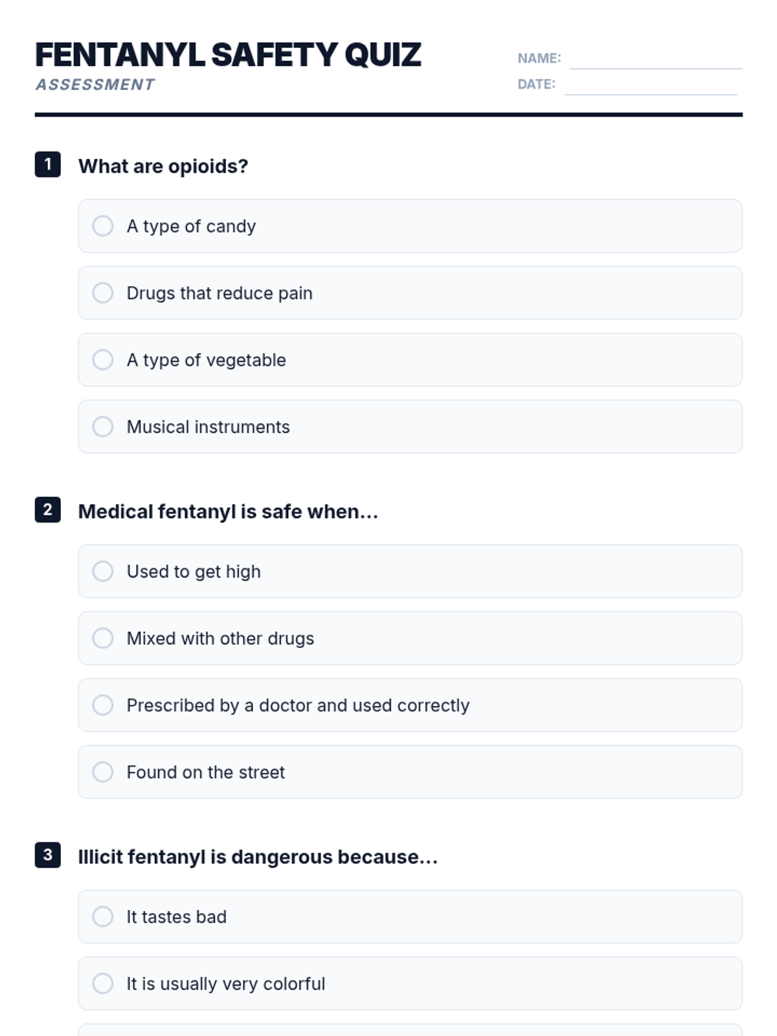Select the 'A type of candy' option
The height and width of the screenshot is (1036, 777).
[103, 226]
